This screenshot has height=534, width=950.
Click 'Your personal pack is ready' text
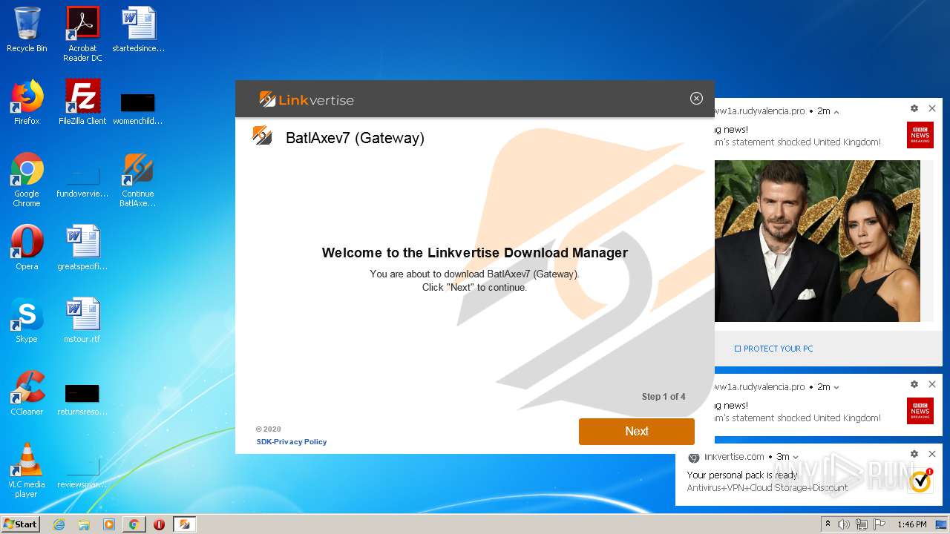741,475
